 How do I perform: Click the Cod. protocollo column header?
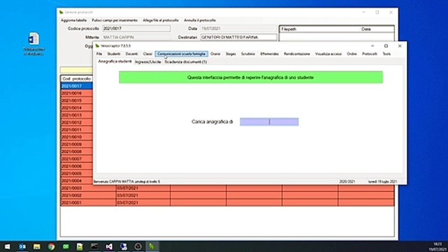tap(77, 79)
